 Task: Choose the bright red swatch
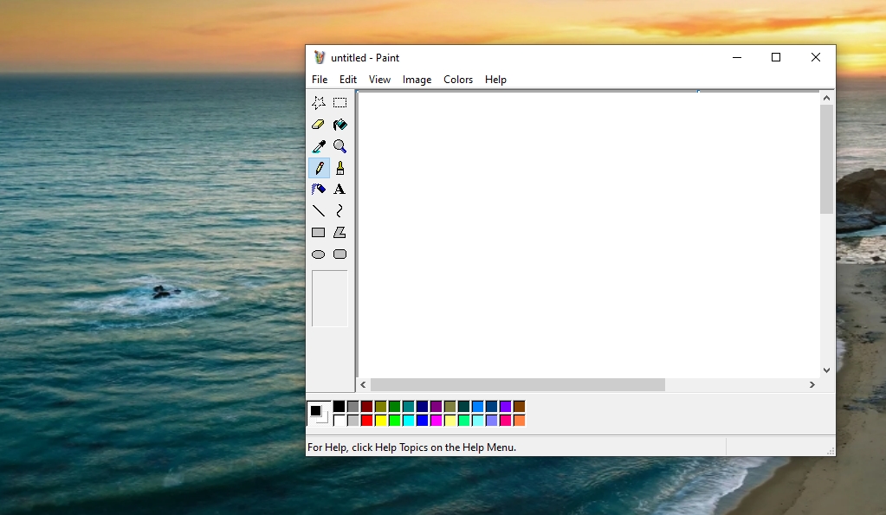click(x=366, y=420)
